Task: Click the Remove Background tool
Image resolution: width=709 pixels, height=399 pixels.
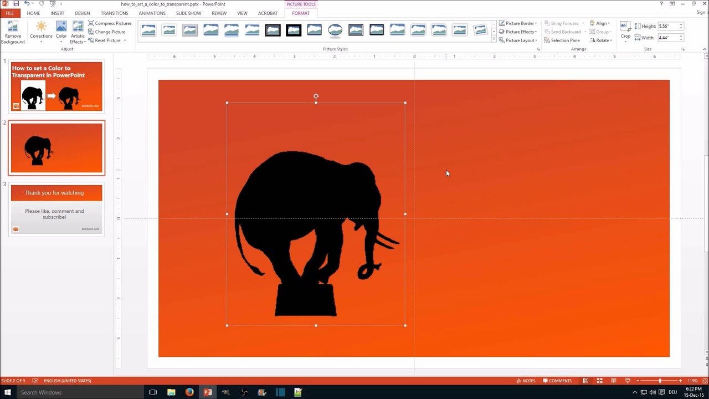Action: (13, 33)
